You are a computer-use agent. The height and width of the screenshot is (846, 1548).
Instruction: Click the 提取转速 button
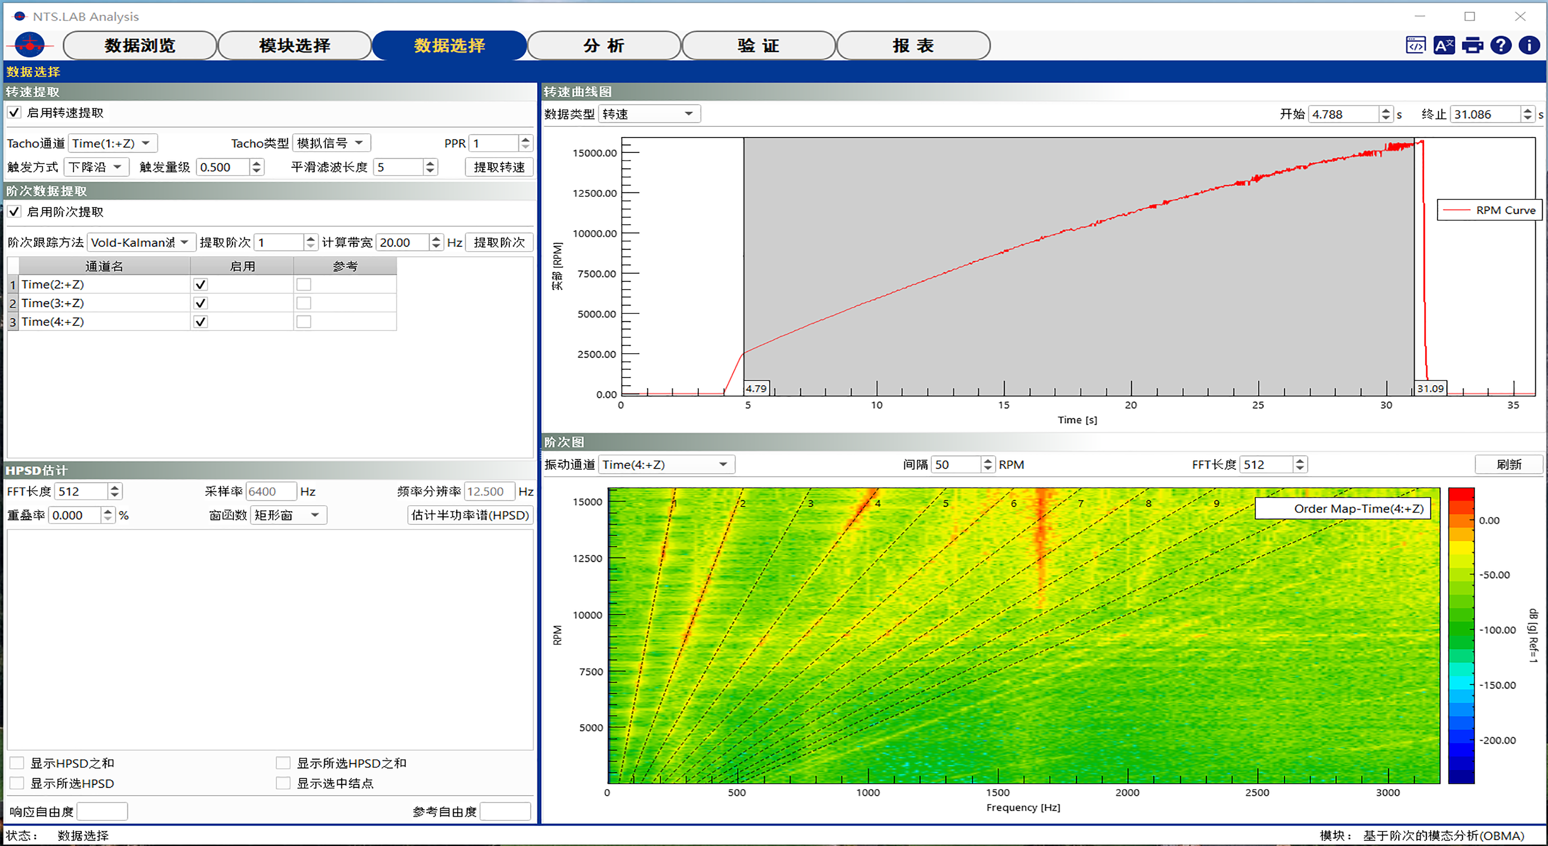click(x=499, y=167)
